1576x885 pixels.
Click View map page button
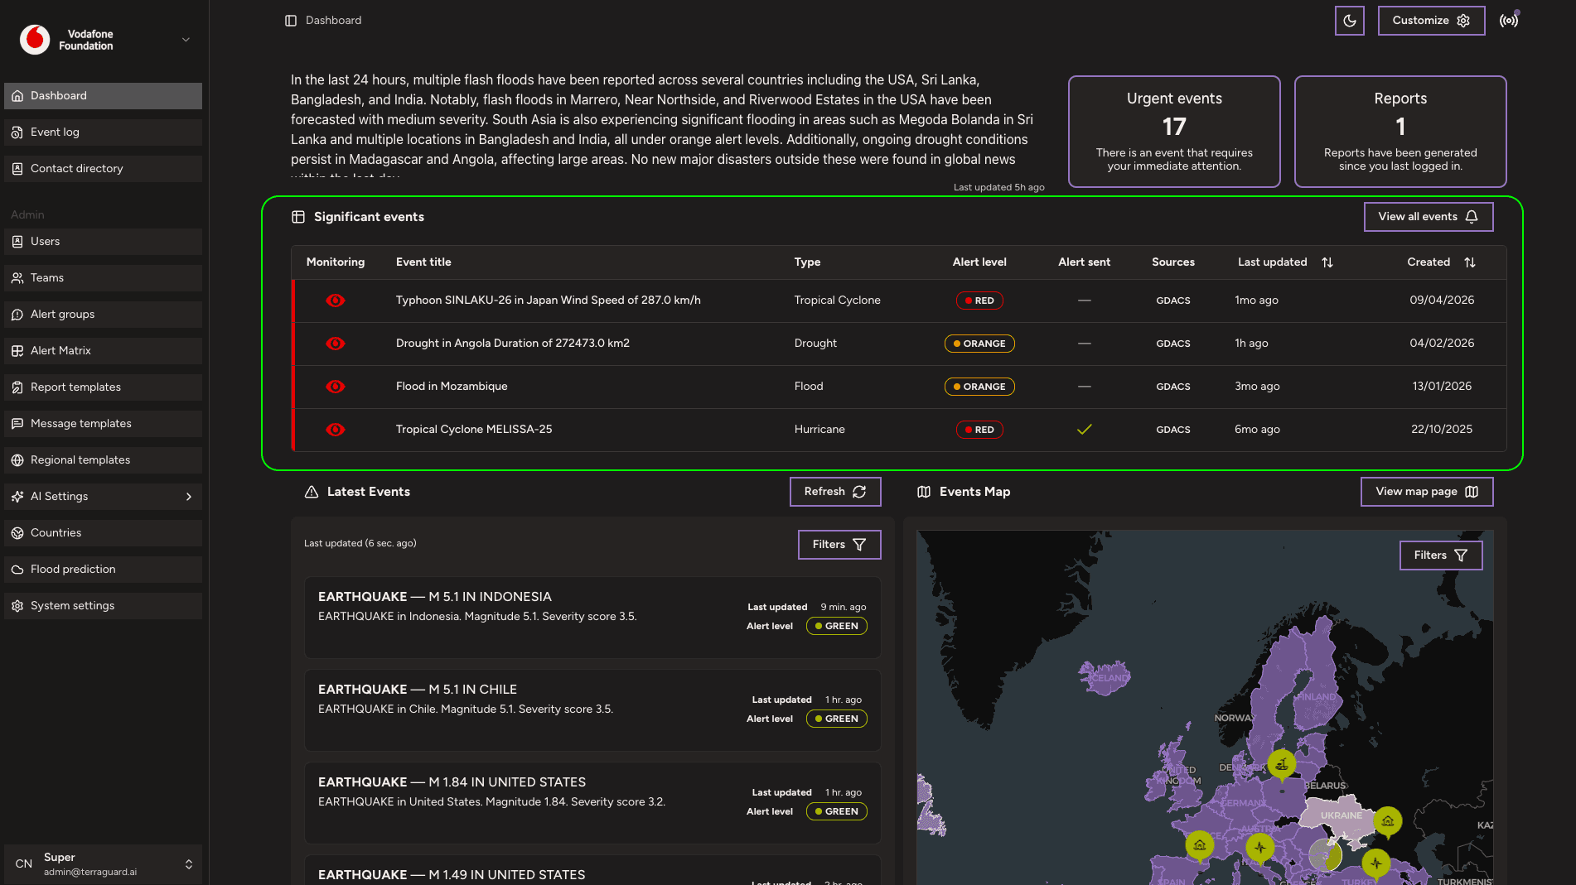tap(1427, 492)
